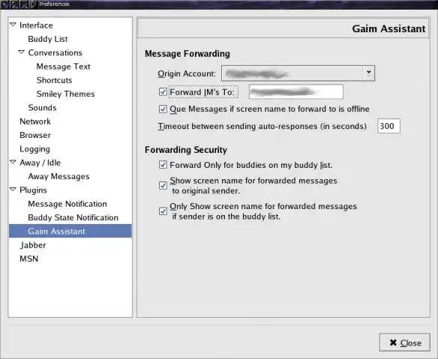Click the timeout seconds field showing 300
This screenshot has height=359, width=438.
(x=388, y=126)
